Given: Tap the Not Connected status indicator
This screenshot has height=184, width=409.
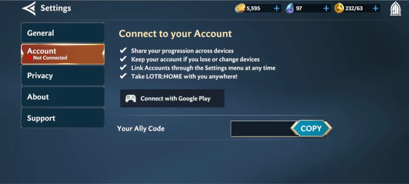Looking at the screenshot, I should point(47,58).
